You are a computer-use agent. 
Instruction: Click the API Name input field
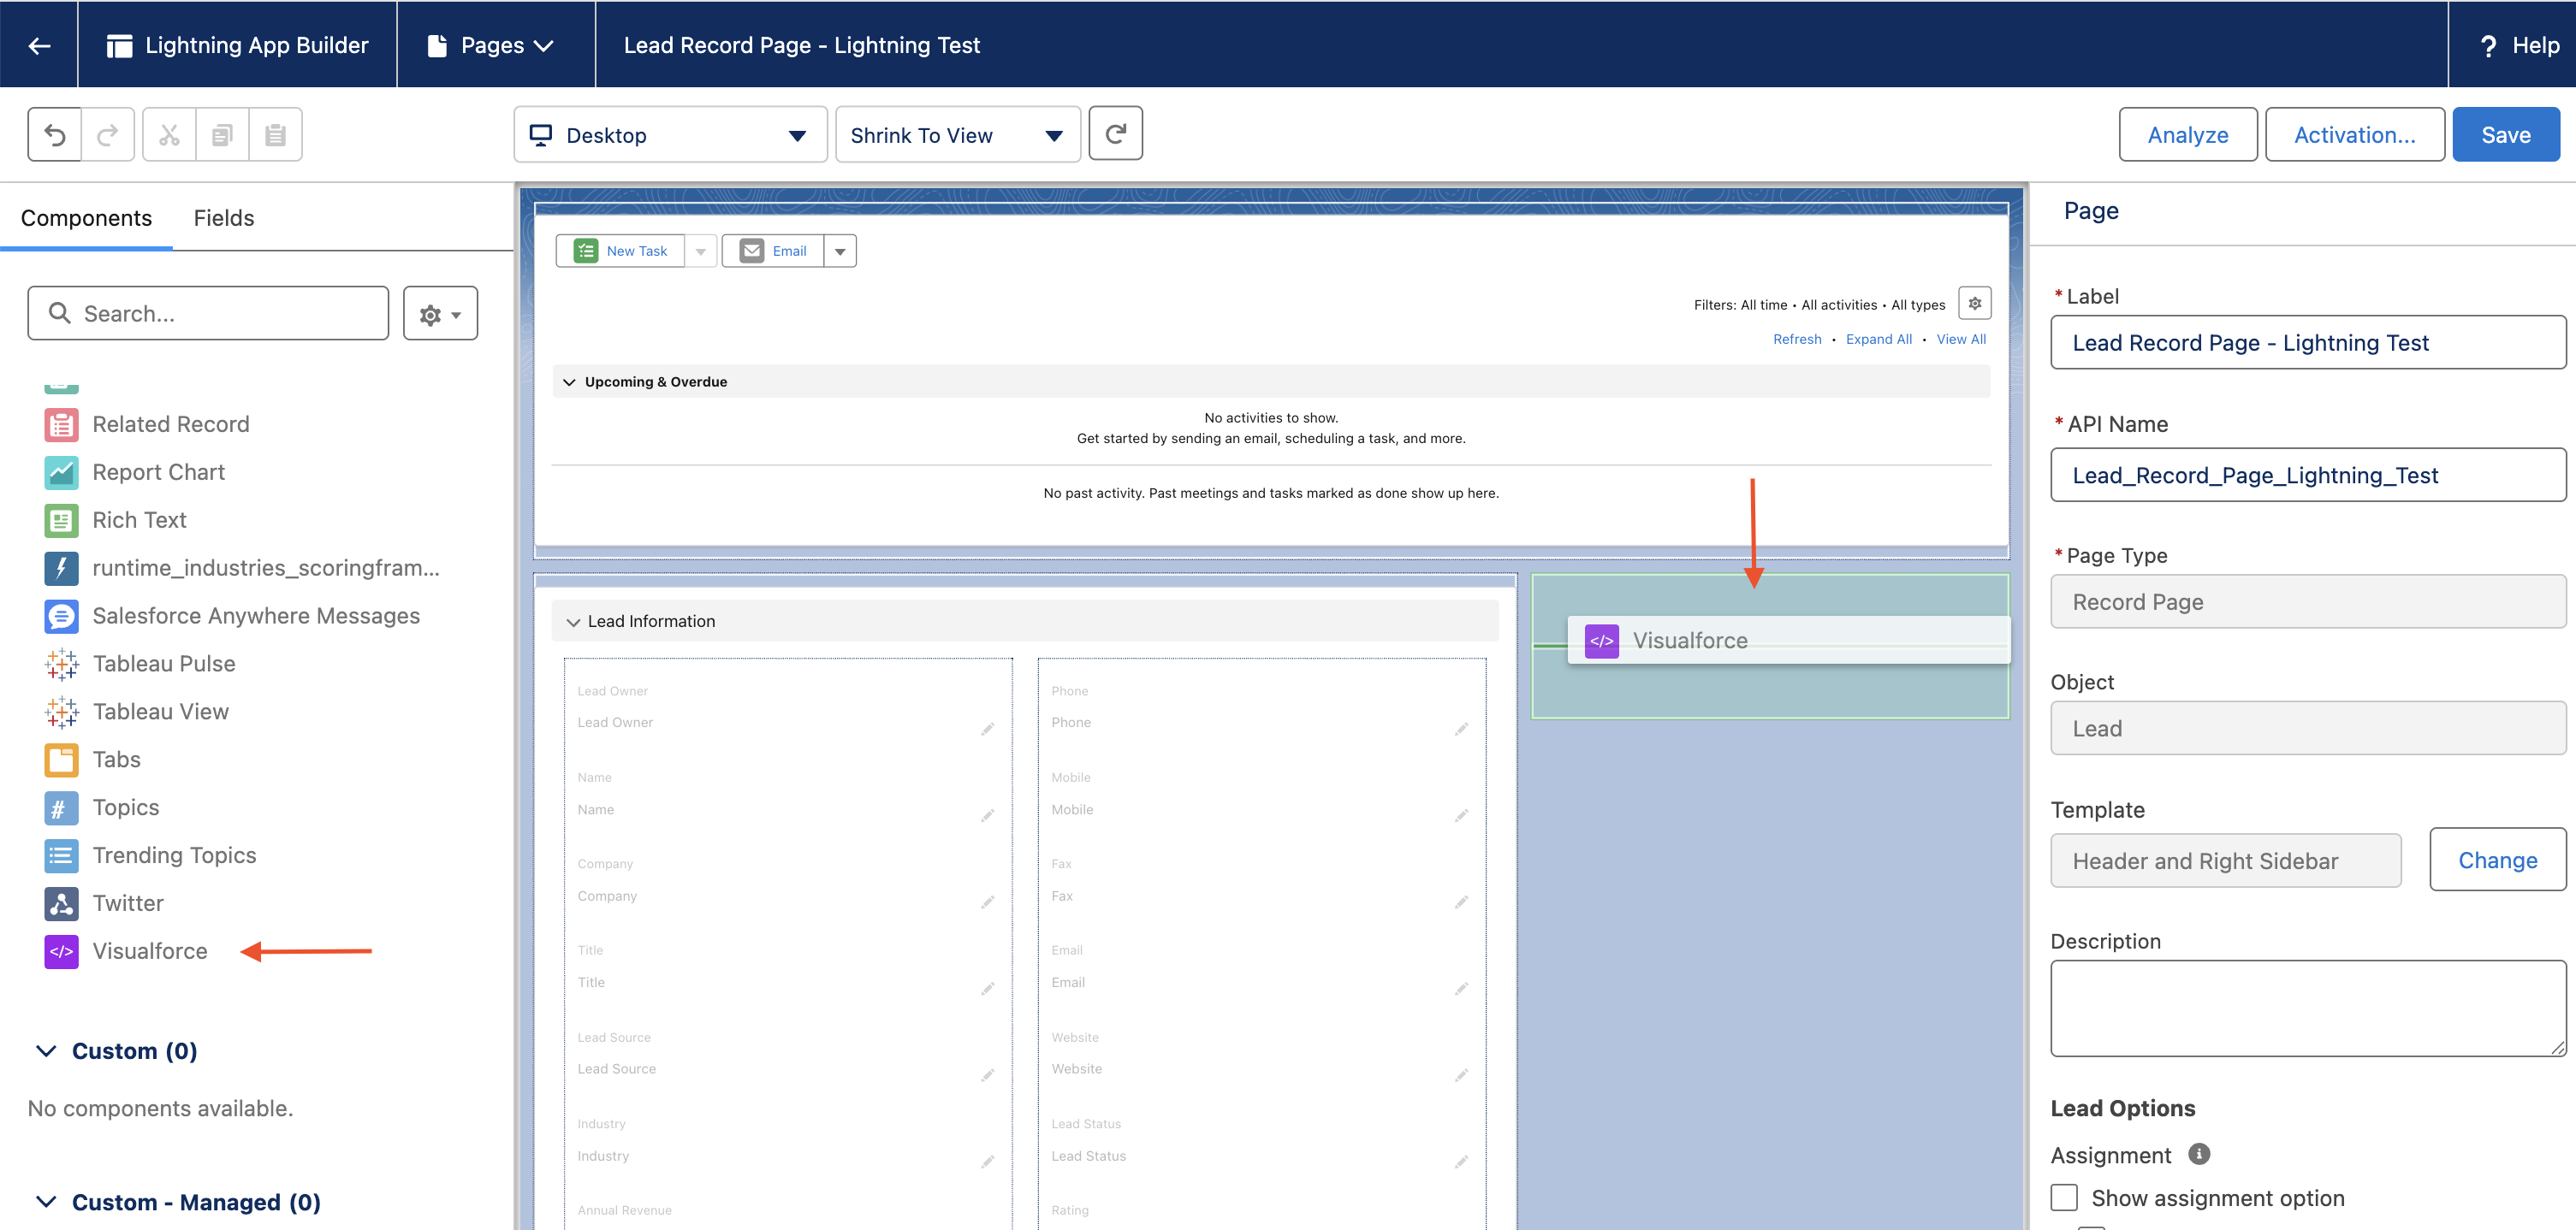(x=2308, y=476)
